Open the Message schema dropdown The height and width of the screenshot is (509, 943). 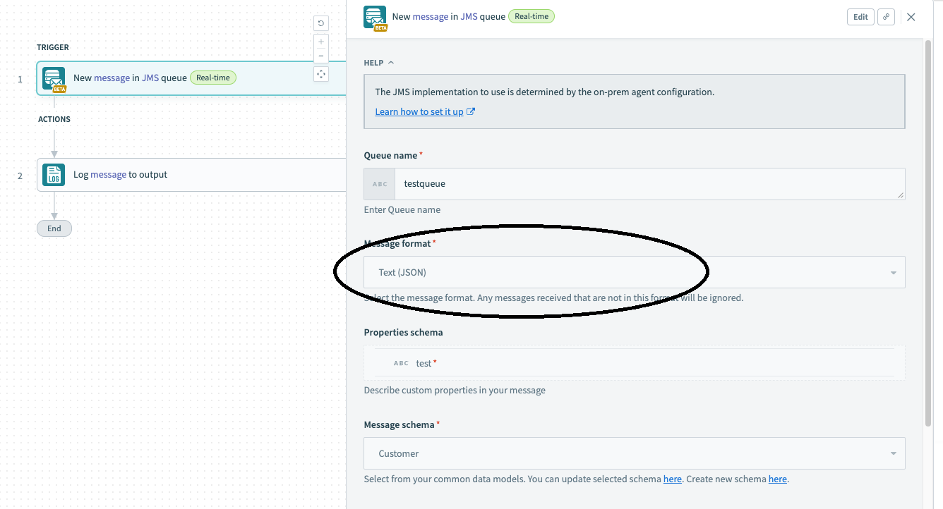(x=635, y=453)
